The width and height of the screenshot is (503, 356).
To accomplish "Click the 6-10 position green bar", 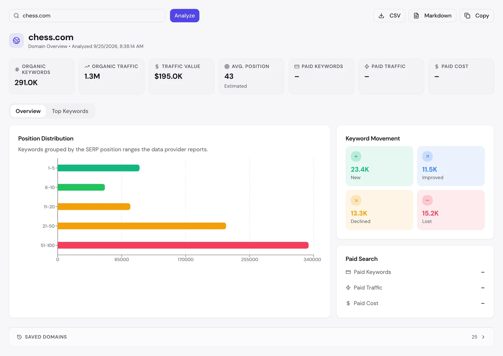I will click(x=81, y=187).
